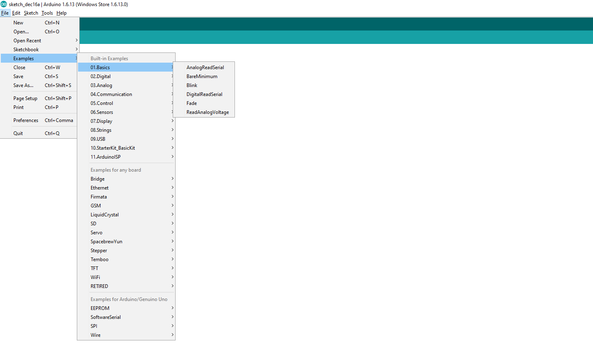Select DigitalReadSerial from the Basics submenu
The image size is (593, 362).
[x=204, y=94]
